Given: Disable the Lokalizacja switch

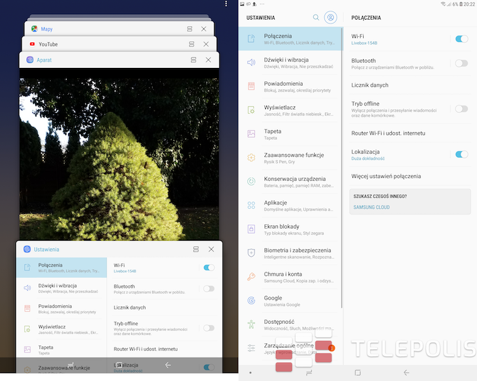Looking at the screenshot, I should pos(461,154).
